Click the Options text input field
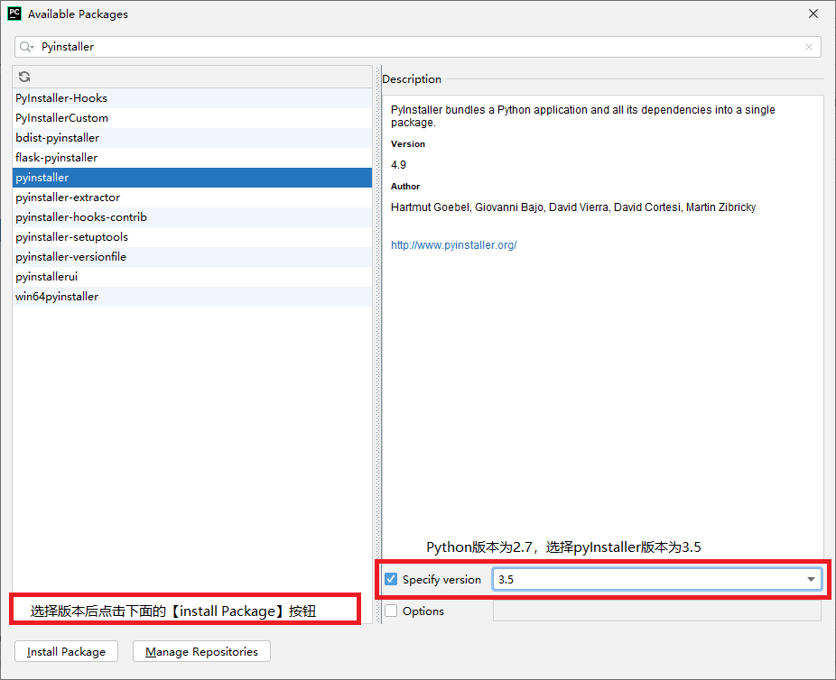This screenshot has width=836, height=680. pos(657,611)
